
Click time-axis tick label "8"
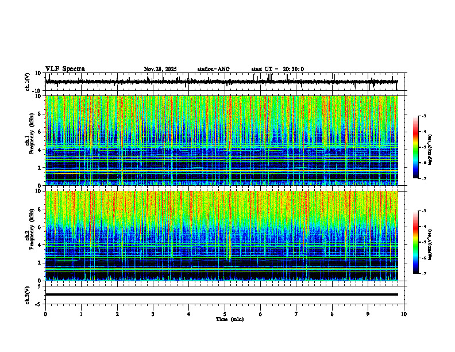pyautogui.click(x=332, y=314)
